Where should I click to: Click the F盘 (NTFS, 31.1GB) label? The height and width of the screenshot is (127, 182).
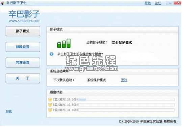click(x=66, y=110)
